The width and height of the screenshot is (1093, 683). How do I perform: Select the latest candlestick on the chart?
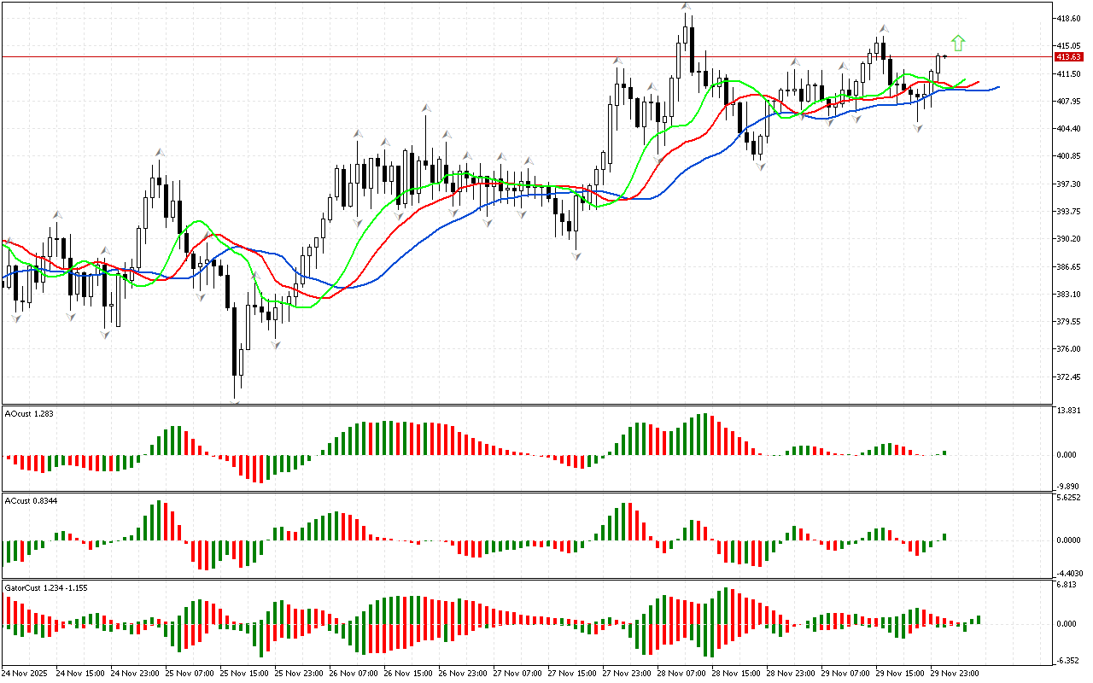point(945,56)
